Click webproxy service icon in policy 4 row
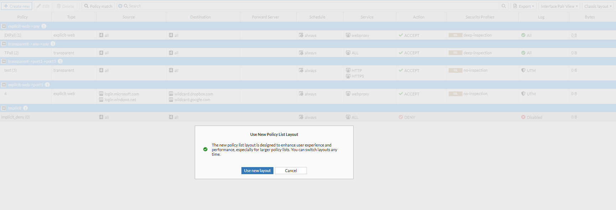The width and height of the screenshot is (616, 210). pos(348,94)
